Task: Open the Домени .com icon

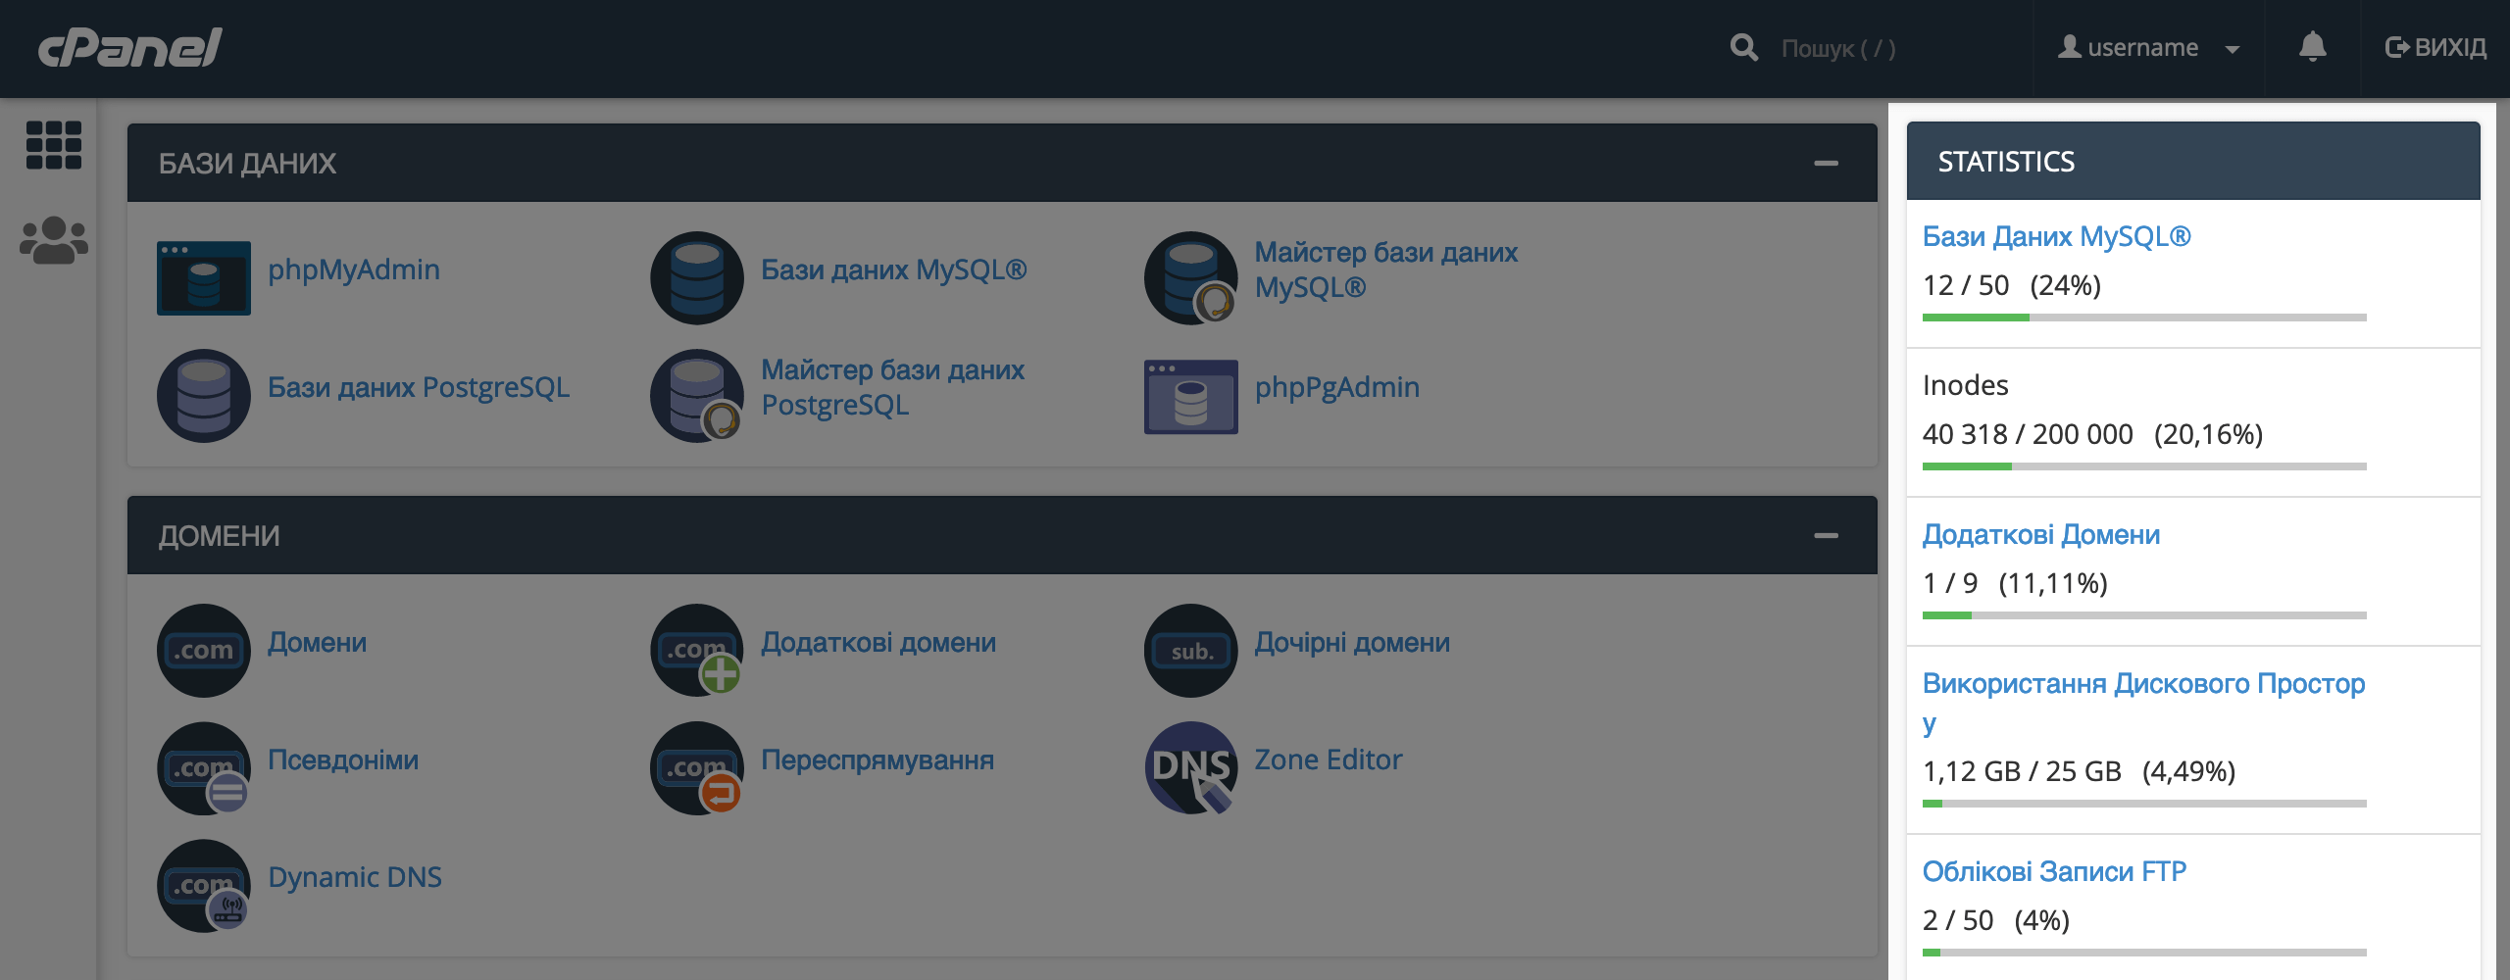Action: [204, 650]
